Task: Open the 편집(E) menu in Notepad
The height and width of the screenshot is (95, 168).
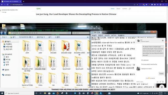Action: point(101,35)
